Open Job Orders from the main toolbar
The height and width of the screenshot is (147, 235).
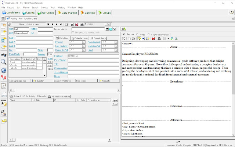(46, 13)
